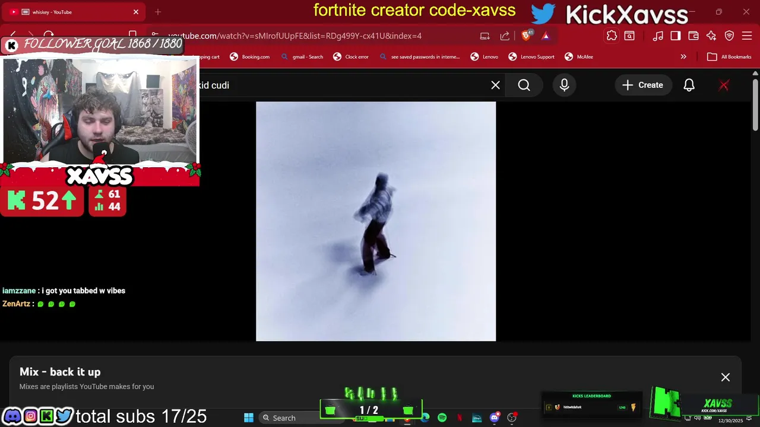
Task: Open the Lenovo bookmark
Action: [x=484, y=57]
